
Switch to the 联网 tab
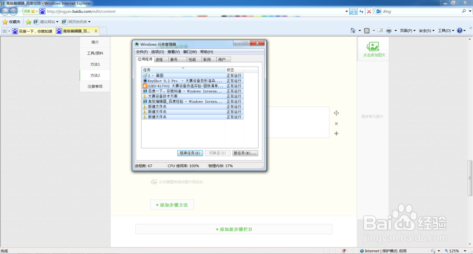click(209, 59)
